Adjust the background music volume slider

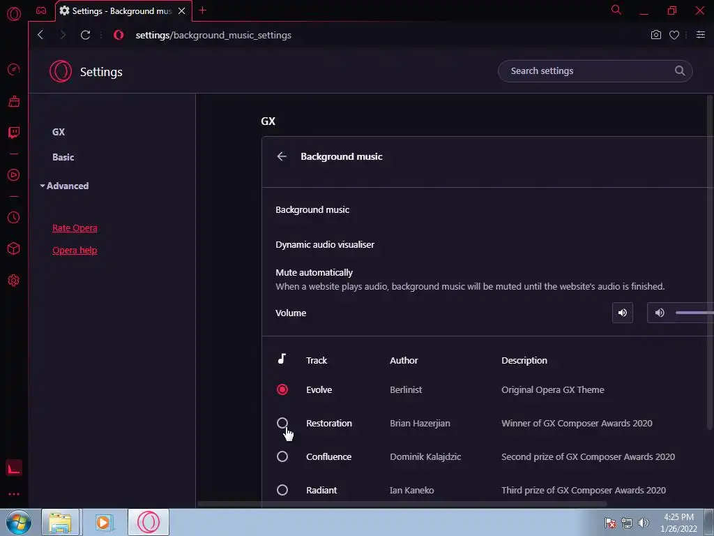click(694, 313)
